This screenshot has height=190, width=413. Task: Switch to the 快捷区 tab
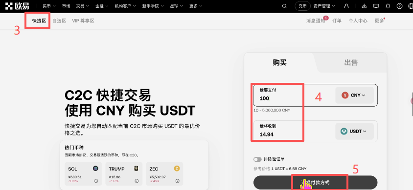click(39, 20)
